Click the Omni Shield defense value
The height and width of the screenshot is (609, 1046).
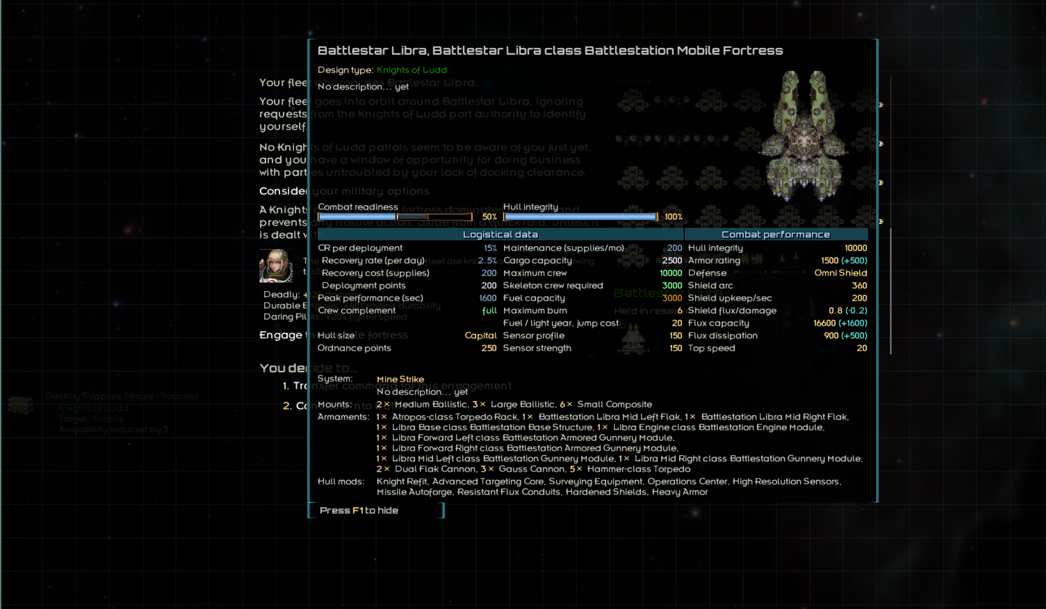click(x=840, y=273)
